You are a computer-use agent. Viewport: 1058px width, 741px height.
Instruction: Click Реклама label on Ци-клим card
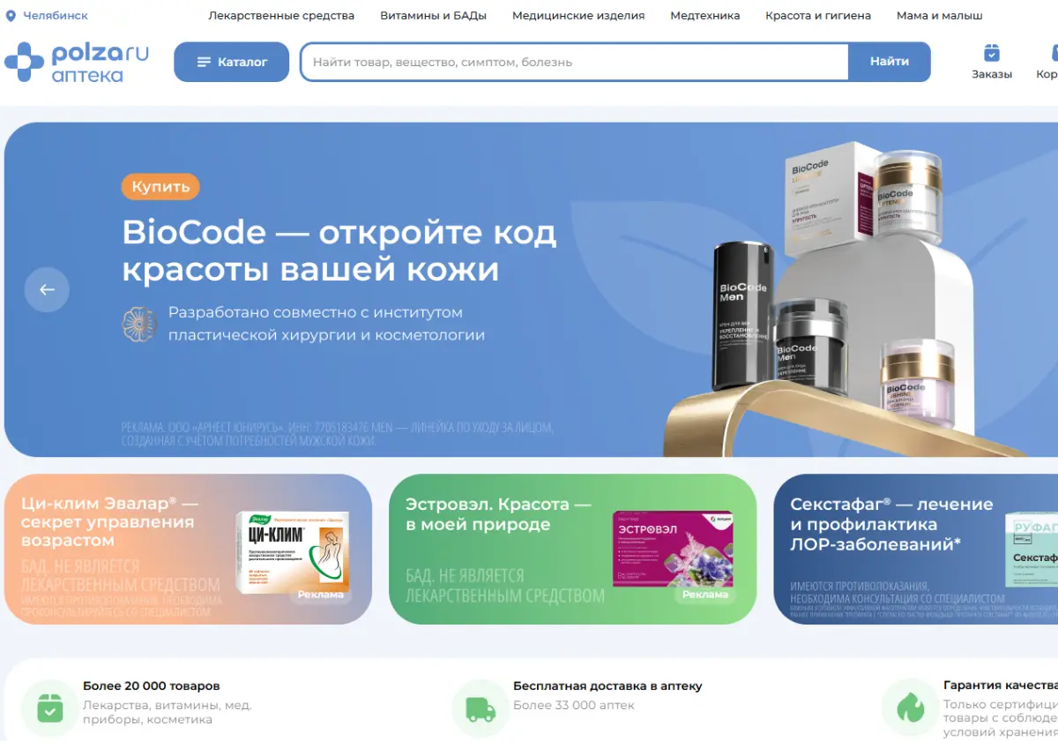click(321, 595)
